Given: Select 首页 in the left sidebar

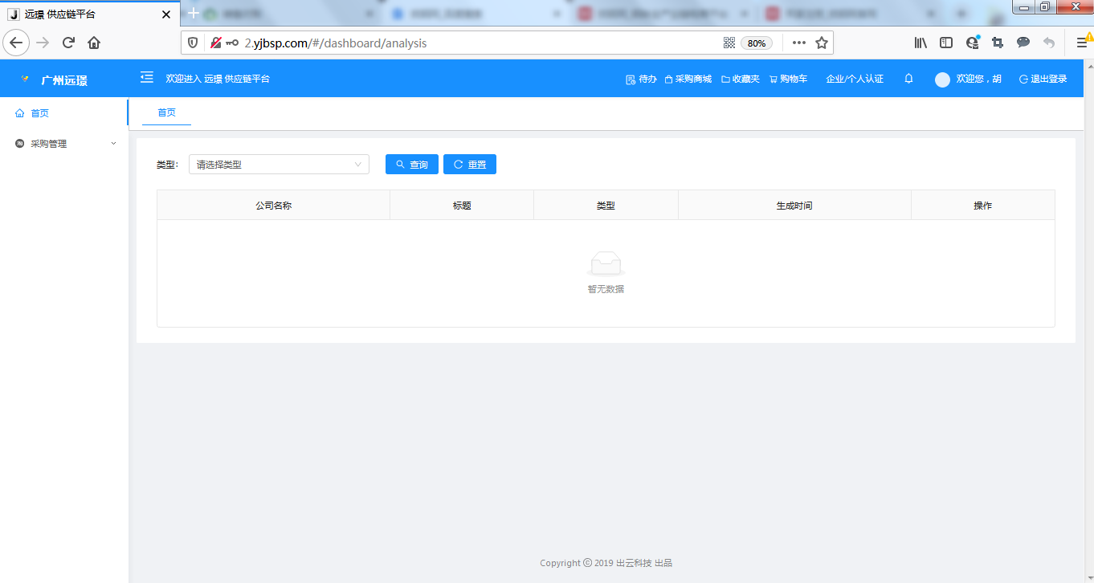Looking at the screenshot, I should coord(39,113).
